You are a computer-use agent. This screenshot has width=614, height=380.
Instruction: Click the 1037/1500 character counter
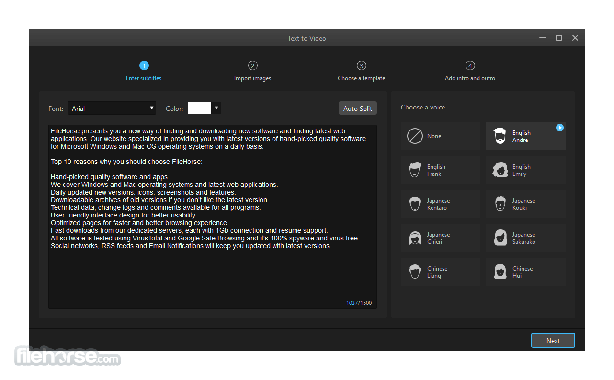tap(359, 303)
